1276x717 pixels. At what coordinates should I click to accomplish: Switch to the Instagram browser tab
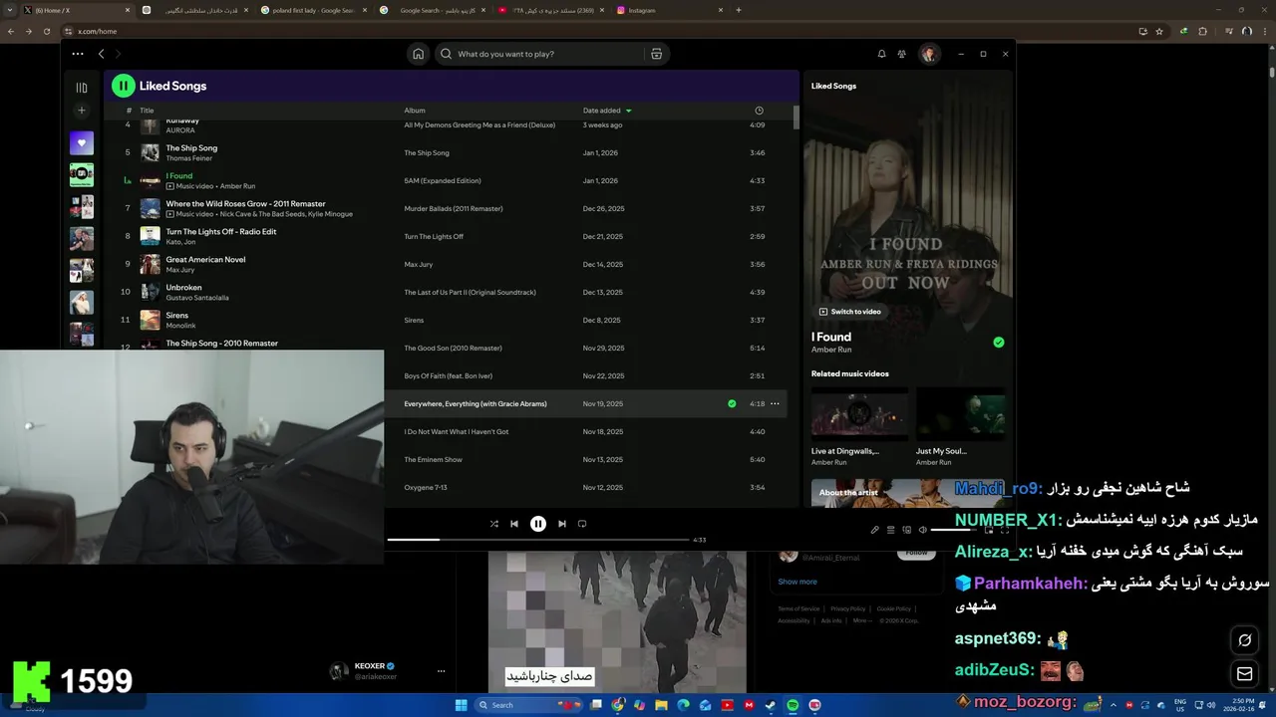tap(670, 10)
